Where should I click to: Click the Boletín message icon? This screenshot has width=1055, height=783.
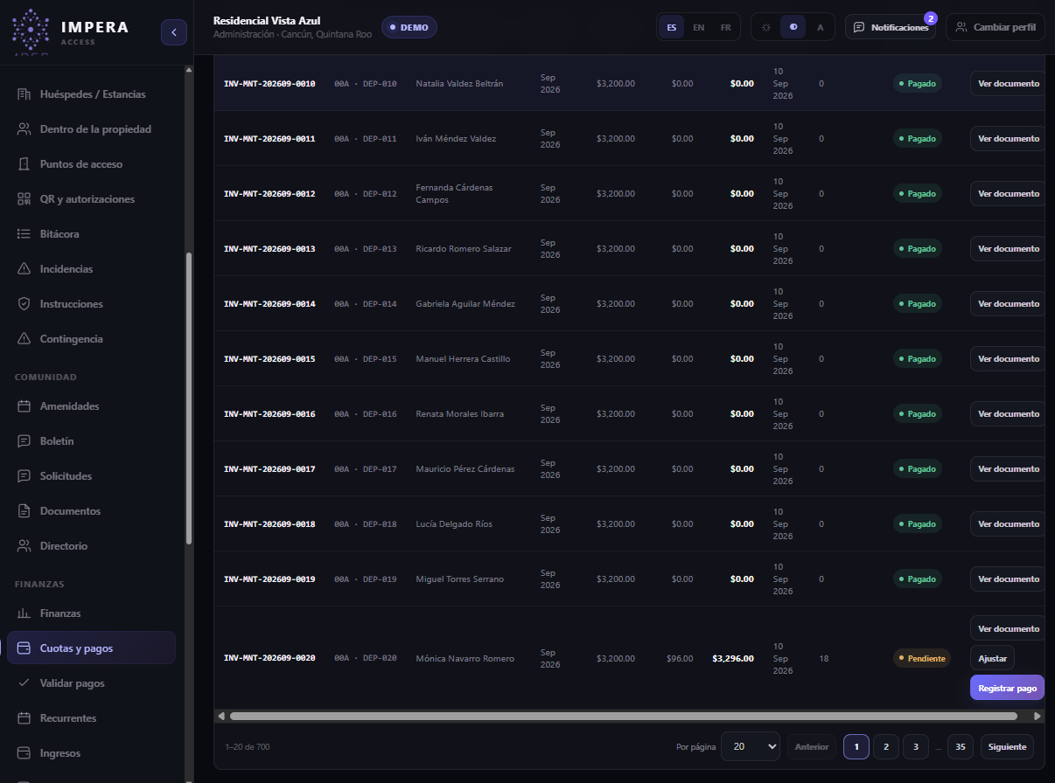(24, 441)
